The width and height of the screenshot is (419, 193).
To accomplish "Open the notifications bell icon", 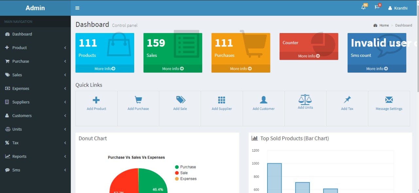I will (363, 8).
